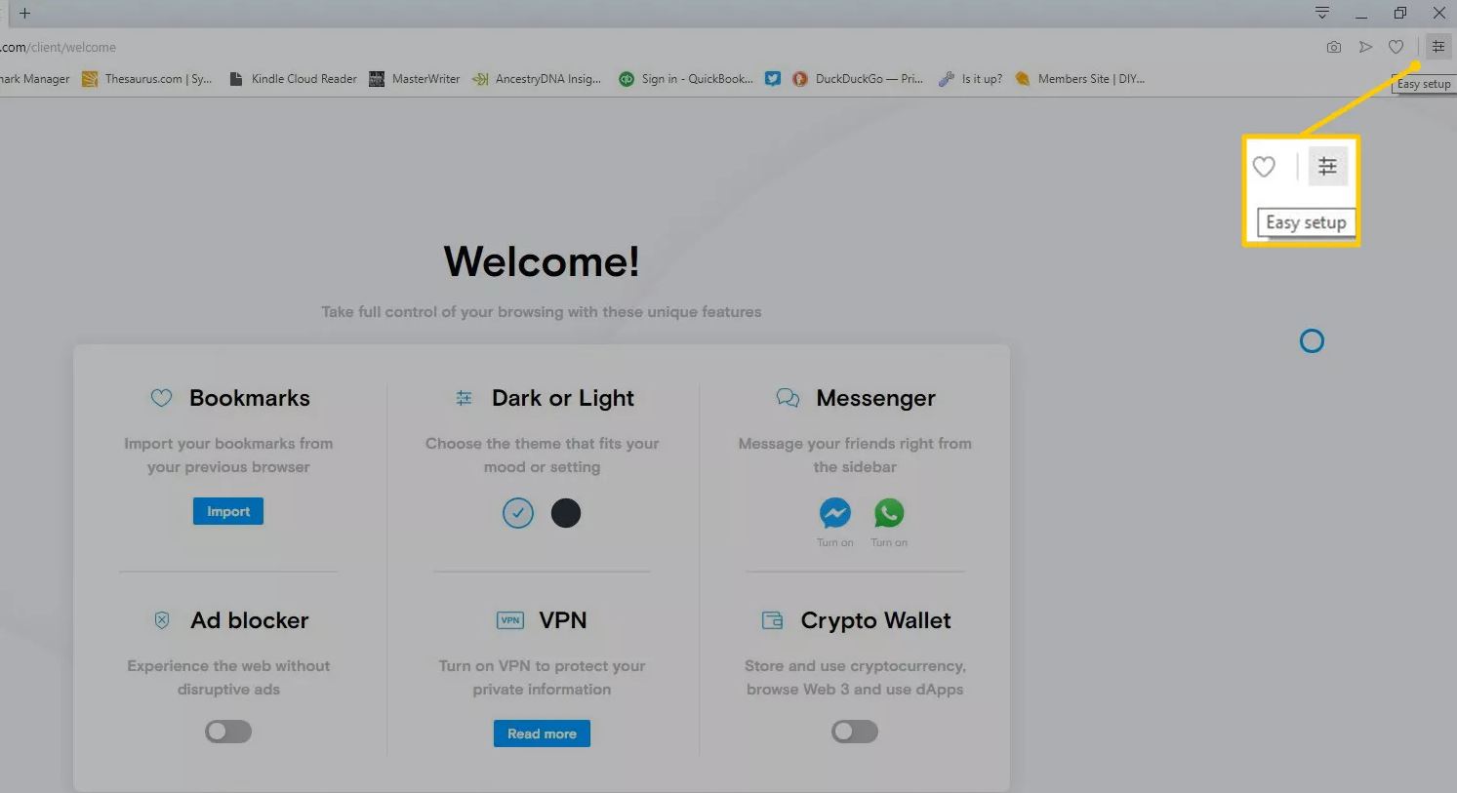Click the VPN Read more button
Viewport: 1457px width, 793px height.
point(542,734)
